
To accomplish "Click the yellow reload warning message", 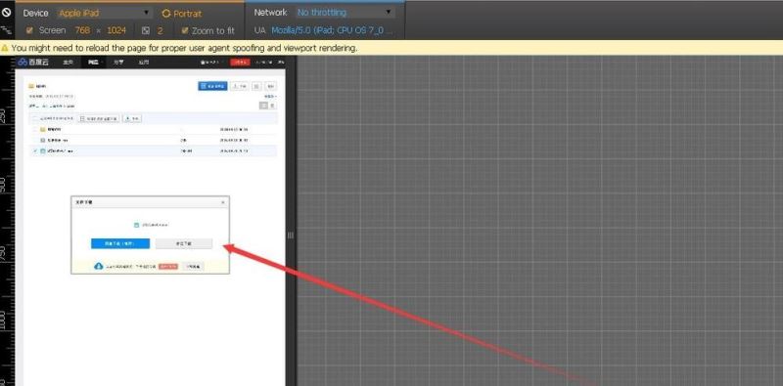I will click(x=184, y=48).
